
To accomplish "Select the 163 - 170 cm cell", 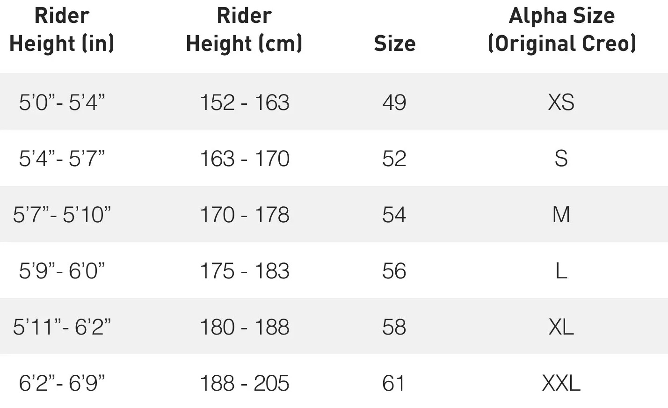I will (244, 158).
